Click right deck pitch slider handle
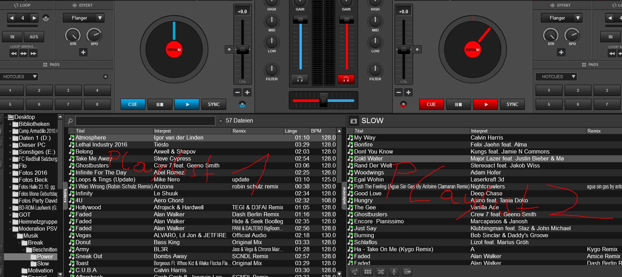 click(x=403, y=50)
